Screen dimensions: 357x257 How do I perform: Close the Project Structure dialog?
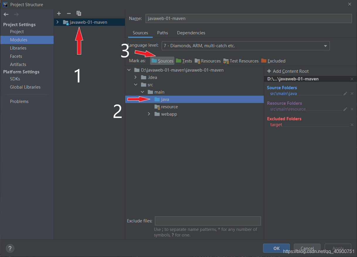point(349,4)
